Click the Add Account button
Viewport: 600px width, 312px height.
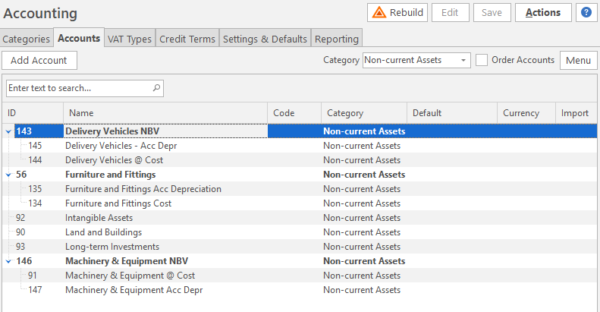(39, 60)
